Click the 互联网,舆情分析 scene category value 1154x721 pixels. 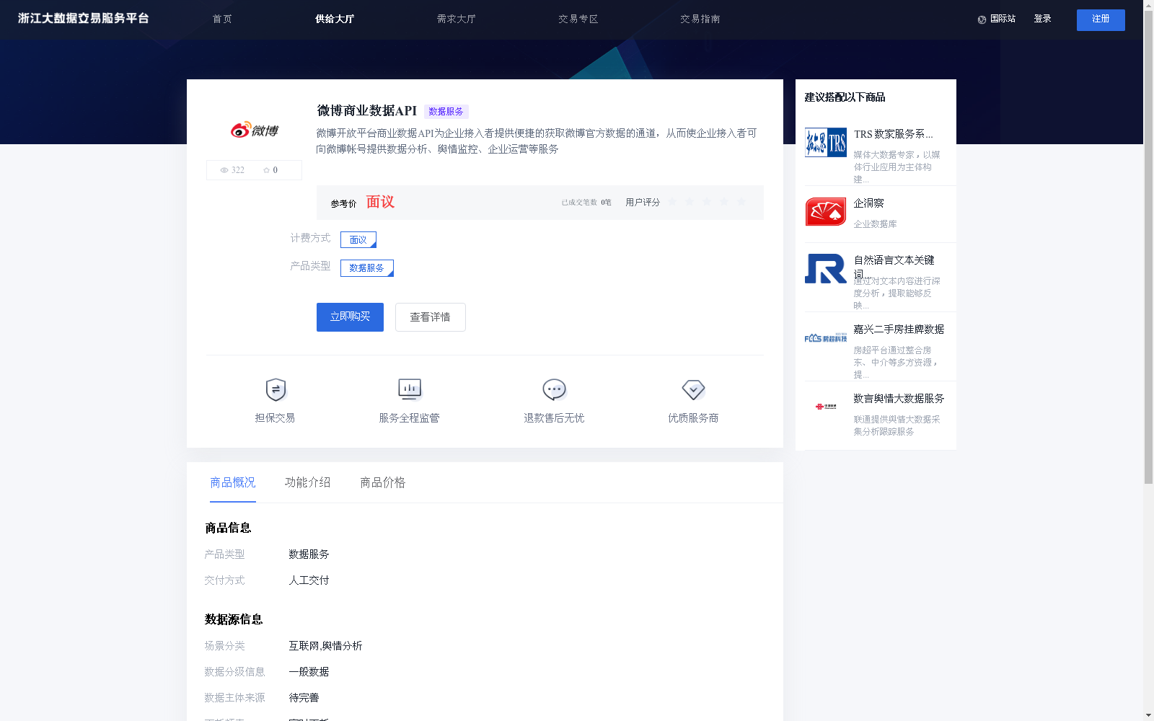(x=325, y=646)
